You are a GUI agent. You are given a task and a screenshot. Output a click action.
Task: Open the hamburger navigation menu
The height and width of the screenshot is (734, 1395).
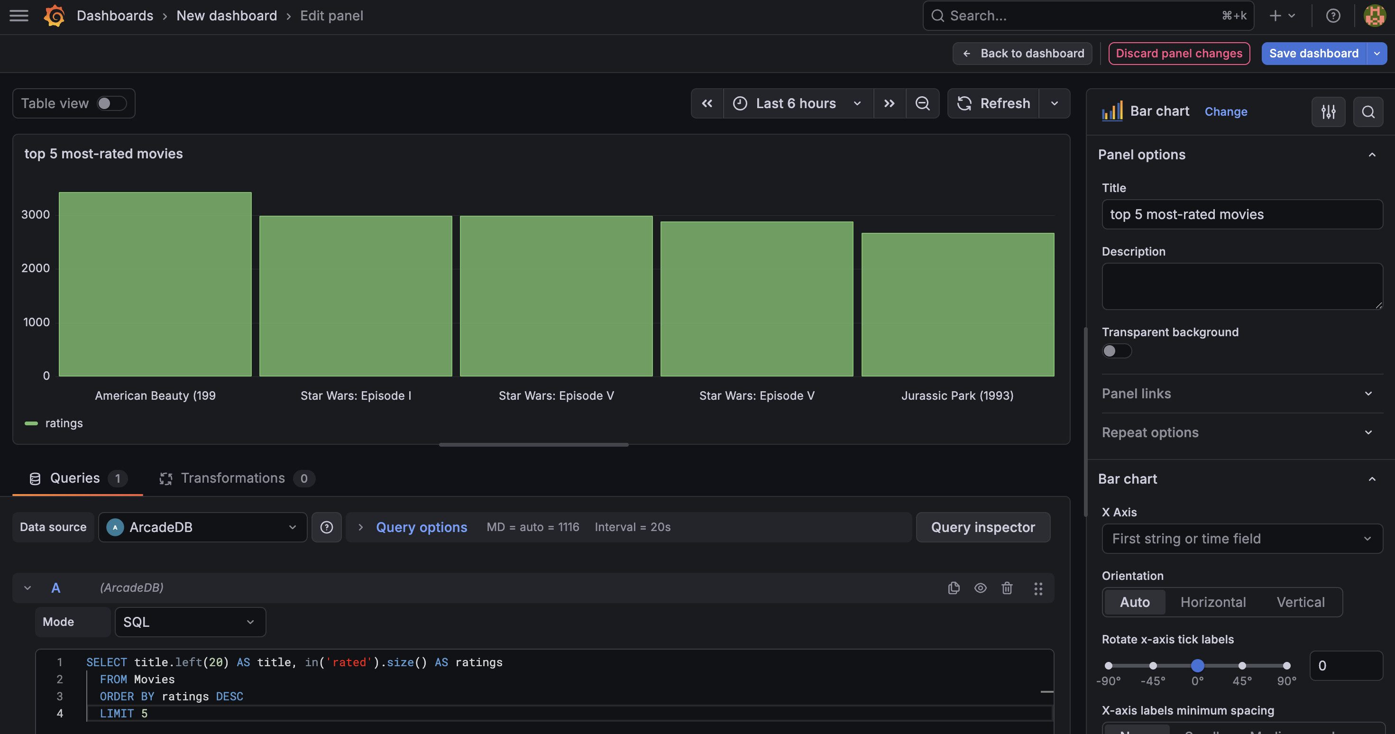(19, 16)
